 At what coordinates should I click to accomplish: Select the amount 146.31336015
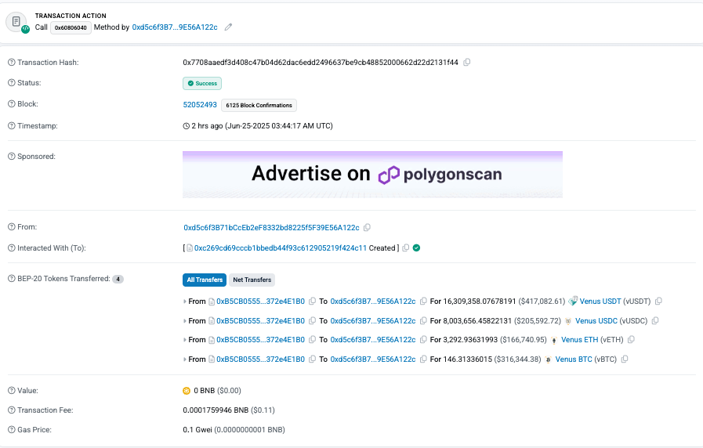click(x=468, y=359)
